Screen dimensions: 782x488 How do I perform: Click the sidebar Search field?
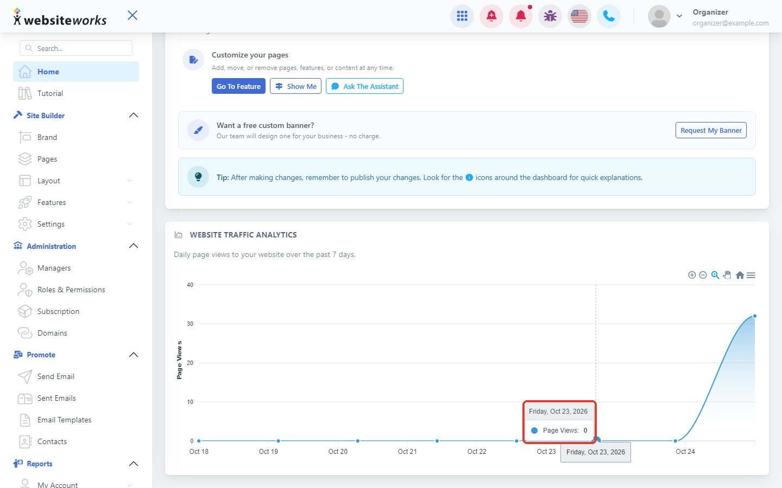(76, 48)
